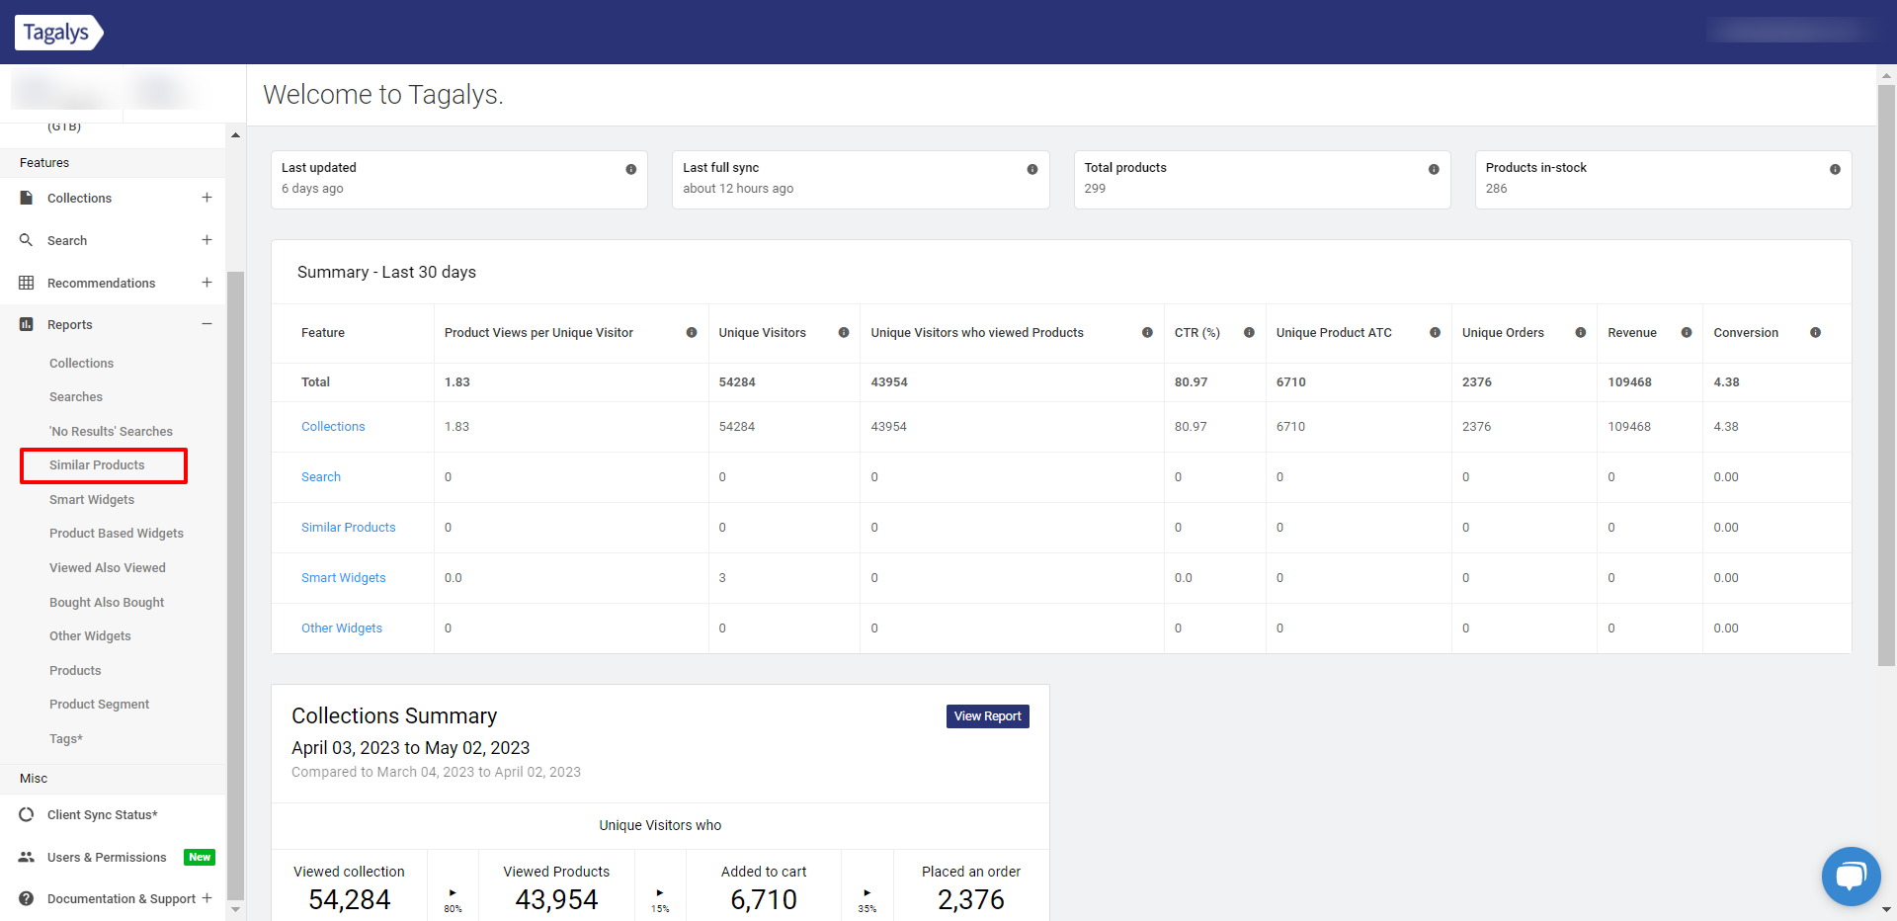Click the Collections sidebar document icon
The height and width of the screenshot is (921, 1897).
[27, 198]
